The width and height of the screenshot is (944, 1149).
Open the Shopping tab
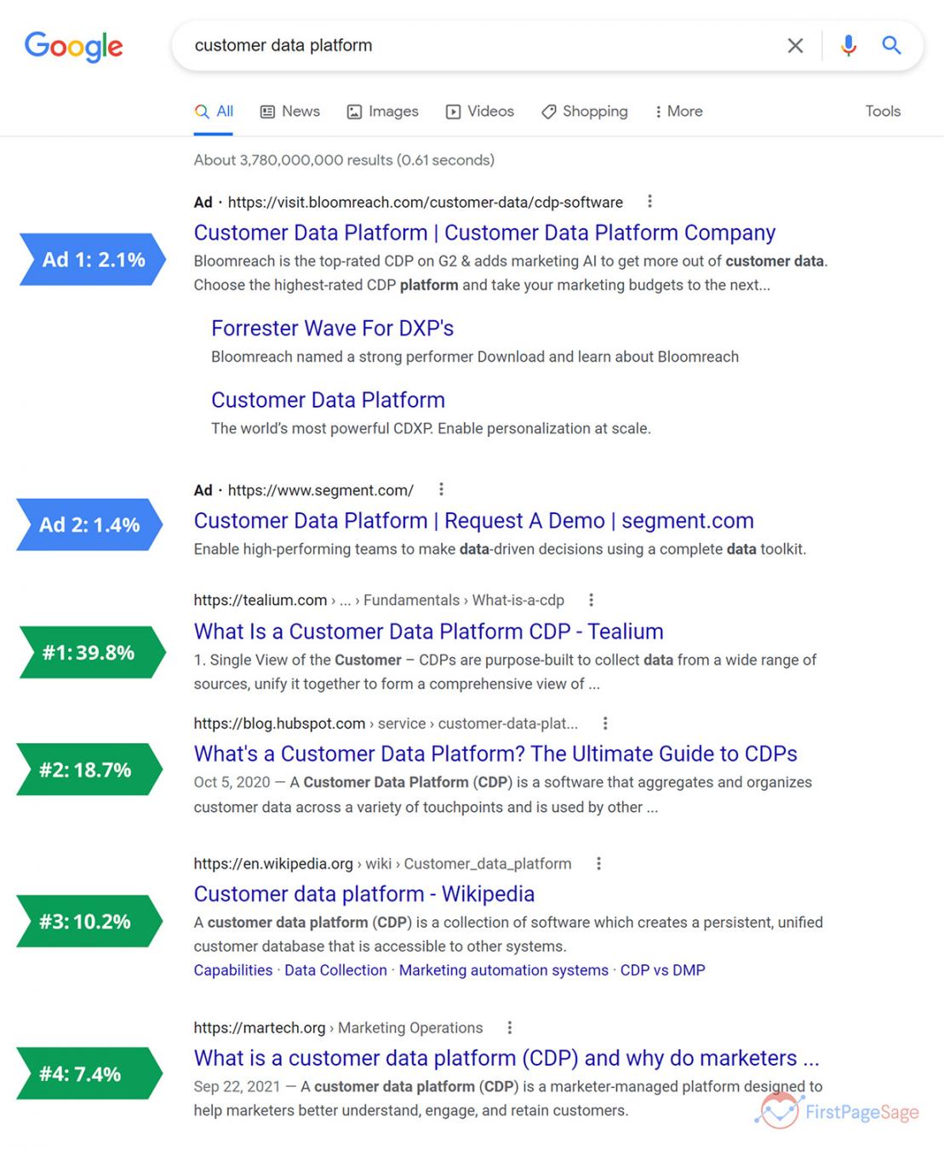585,111
